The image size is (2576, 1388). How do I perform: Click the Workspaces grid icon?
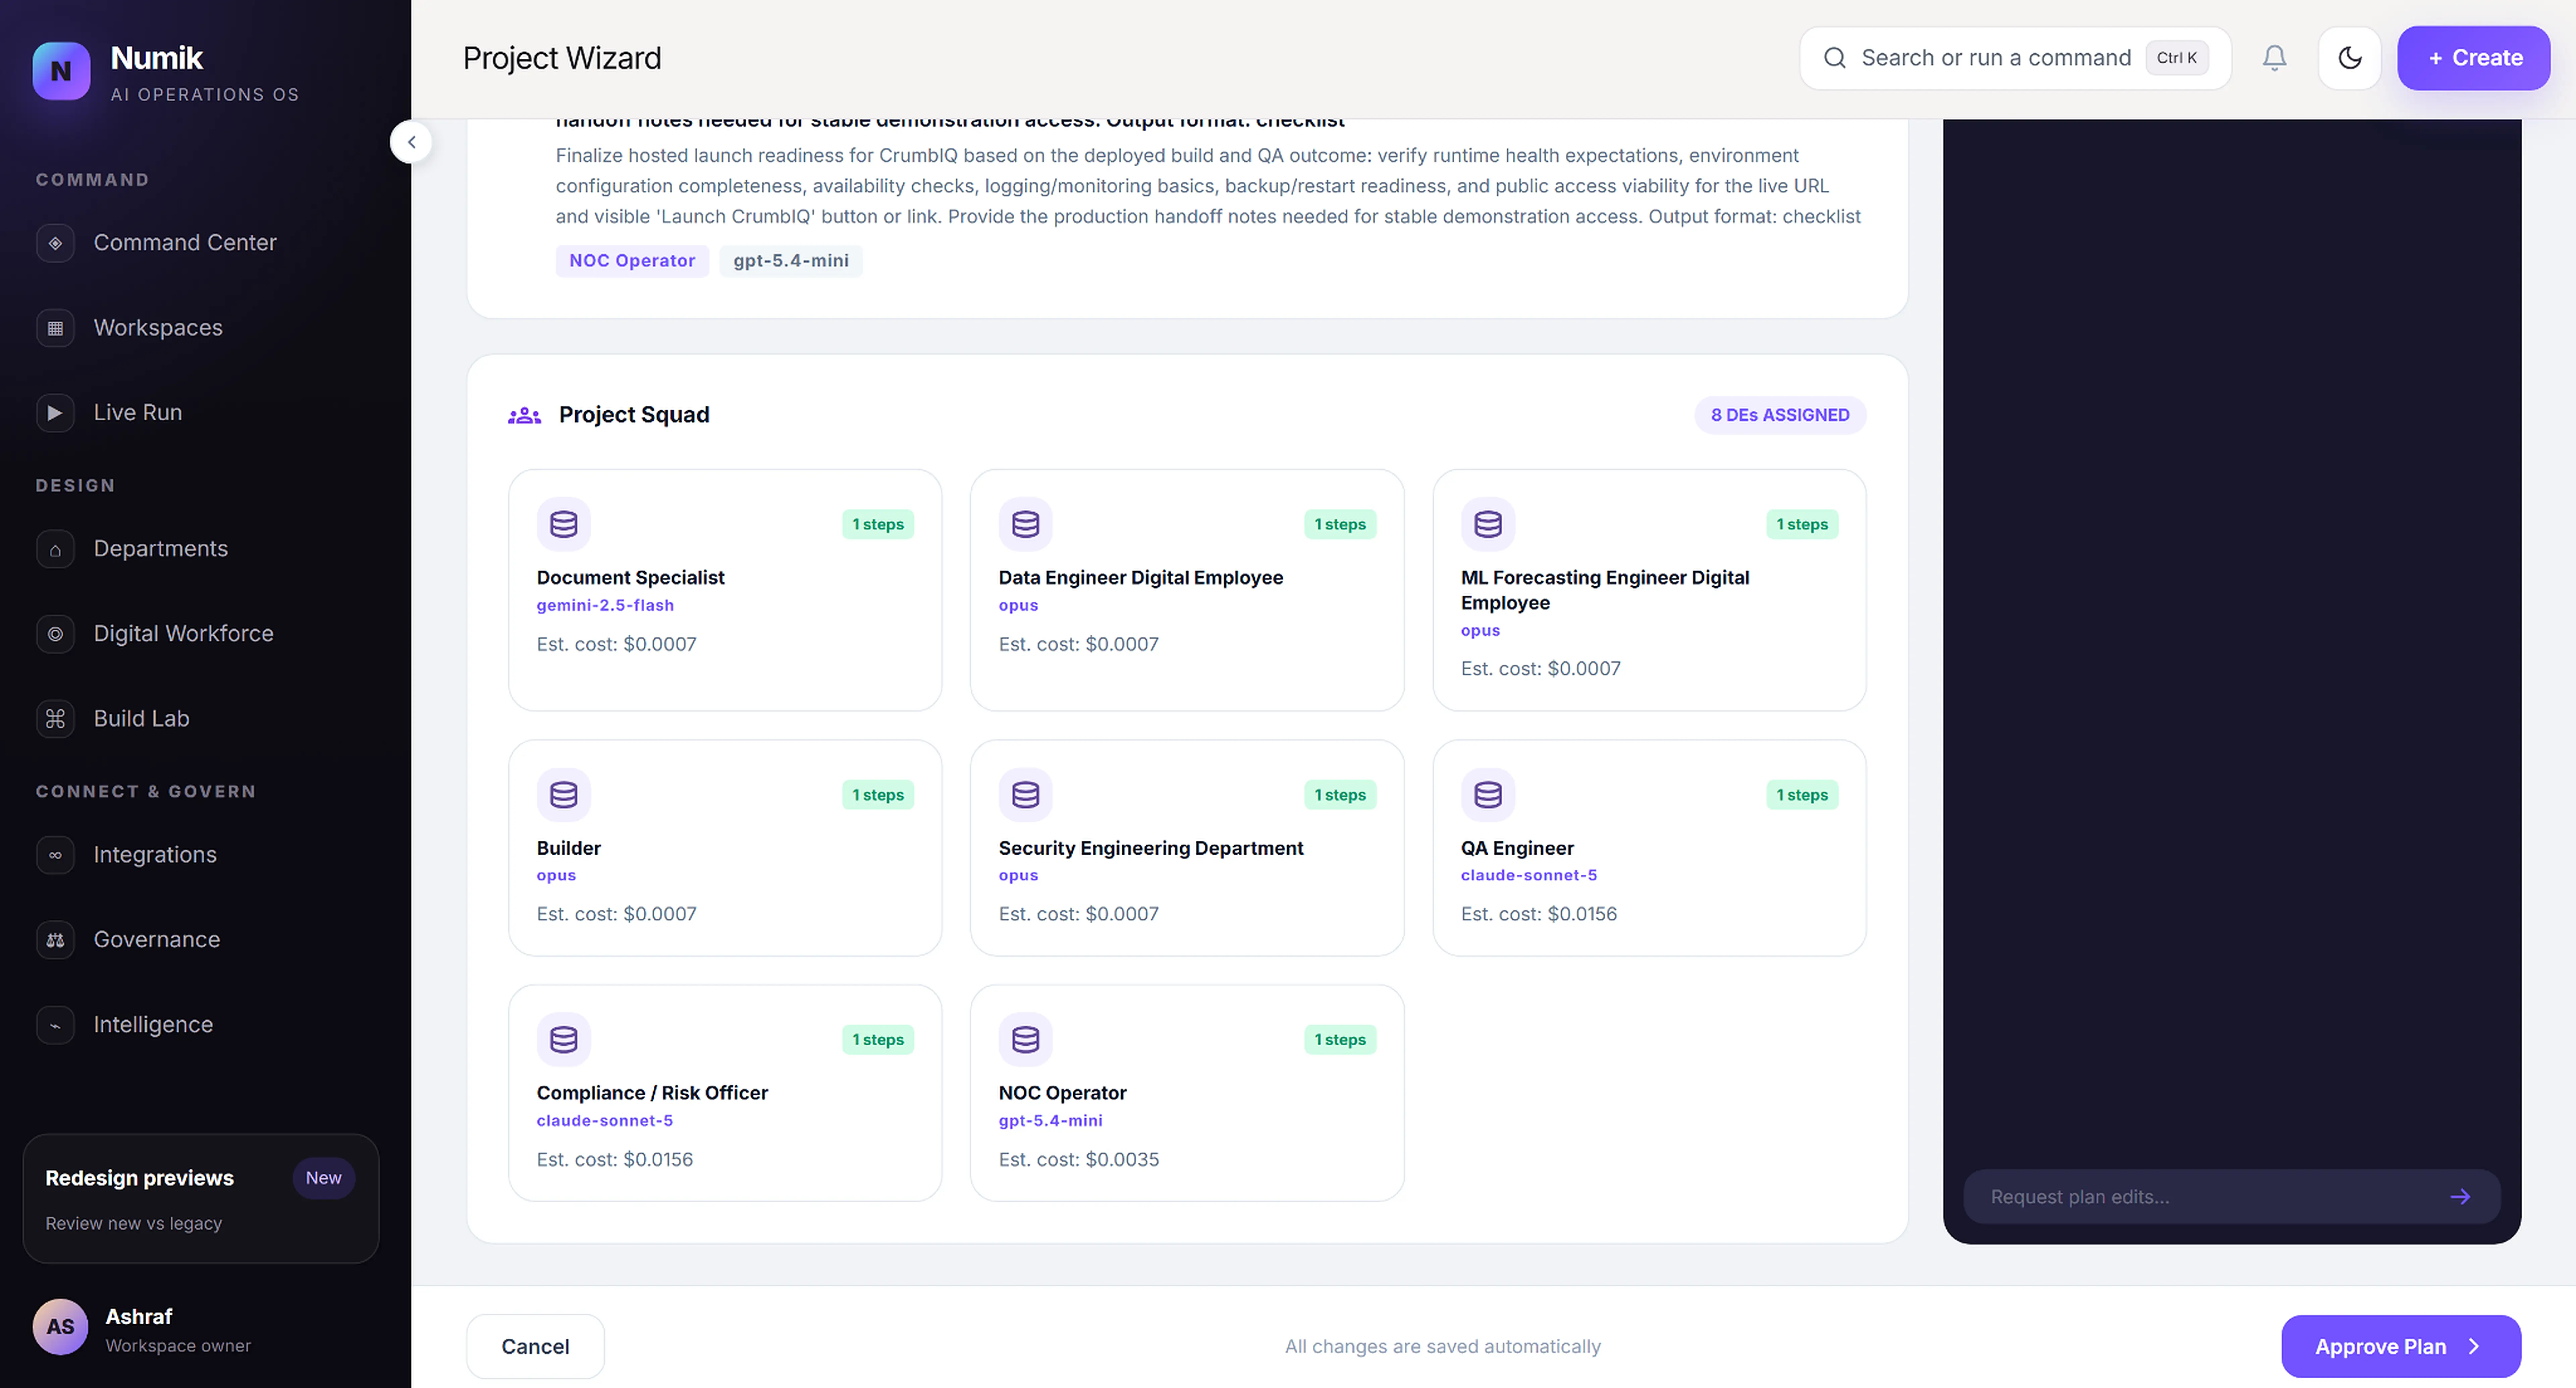[x=55, y=328]
